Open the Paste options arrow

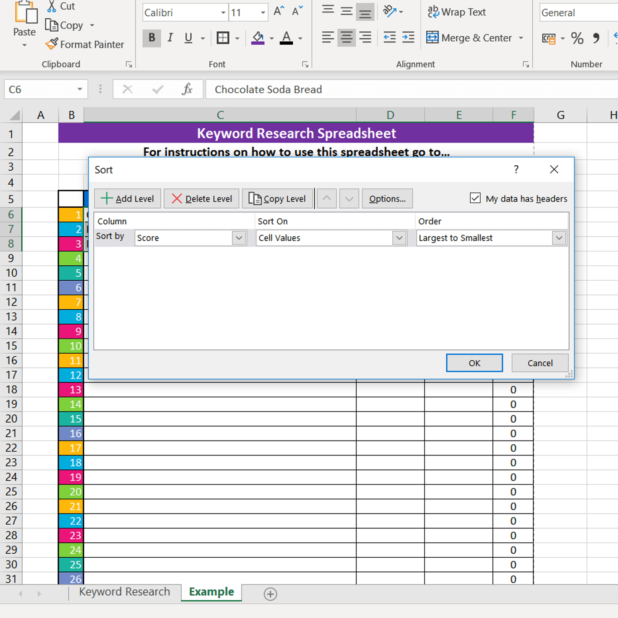[24, 45]
